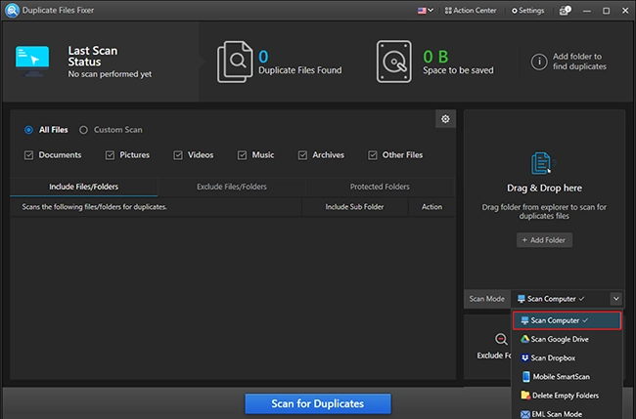Click the Include Sub Folder column header

click(x=354, y=207)
